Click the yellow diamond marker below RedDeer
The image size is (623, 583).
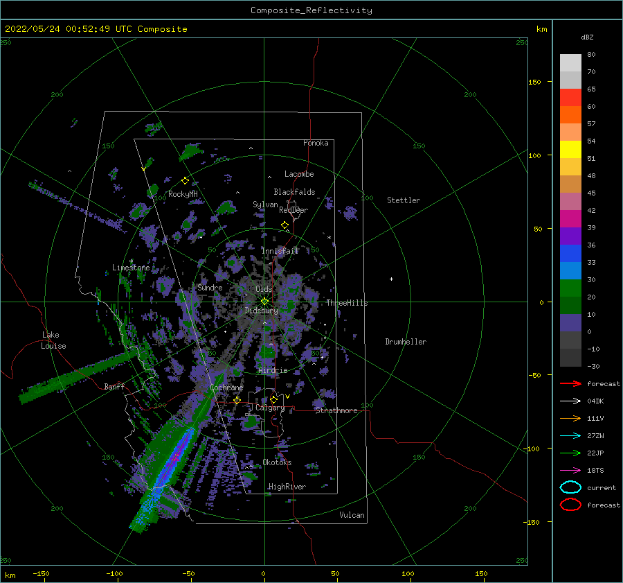[285, 225]
